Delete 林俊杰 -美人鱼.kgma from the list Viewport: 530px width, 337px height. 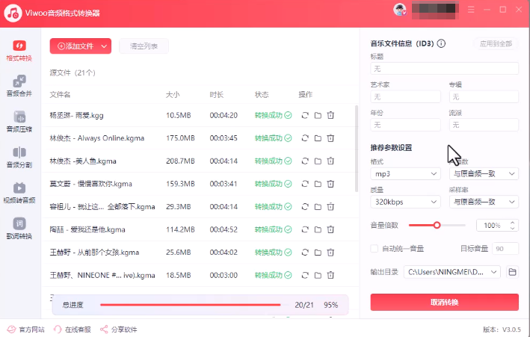click(x=330, y=161)
